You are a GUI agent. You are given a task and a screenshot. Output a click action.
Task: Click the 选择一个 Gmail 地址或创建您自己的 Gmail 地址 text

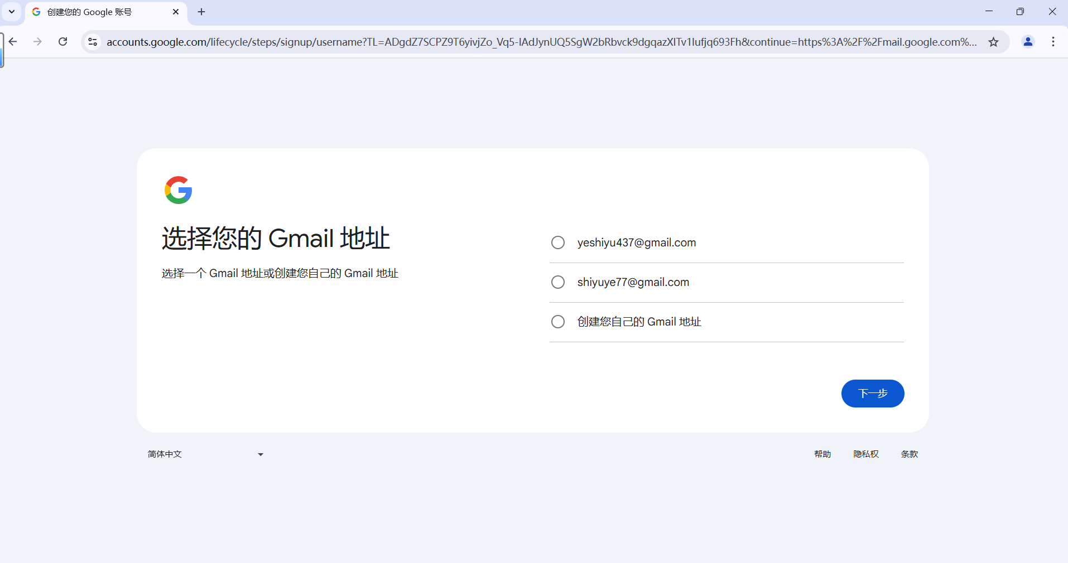280,273
